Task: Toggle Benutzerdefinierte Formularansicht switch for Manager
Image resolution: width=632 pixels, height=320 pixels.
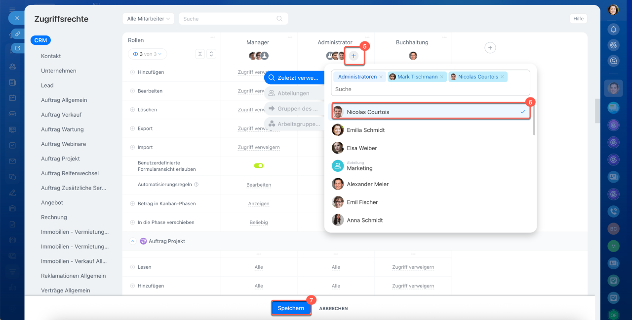Action: click(x=259, y=166)
